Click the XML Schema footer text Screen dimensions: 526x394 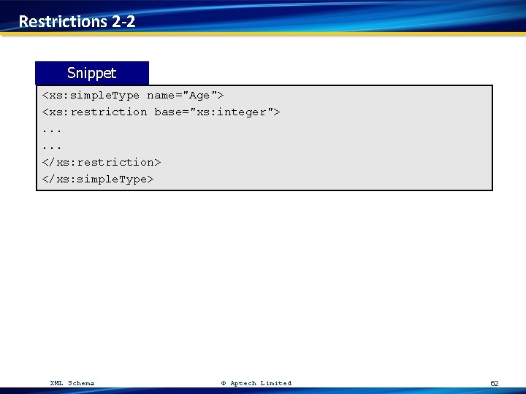pyautogui.click(x=72, y=383)
